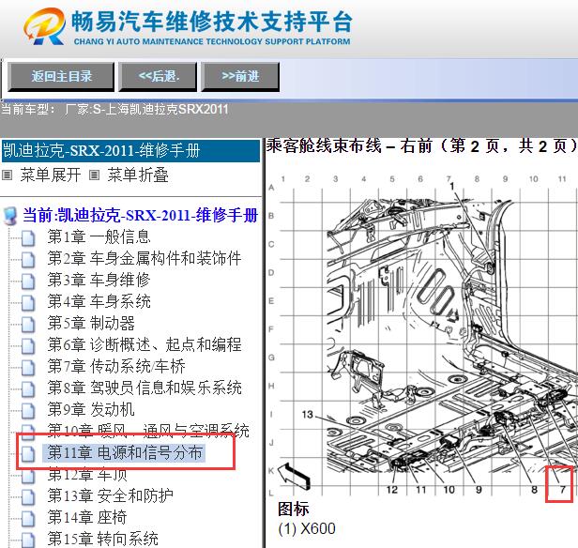Click callout number 10 on the diagram
Screen dimensions: 578x548
pos(449,490)
